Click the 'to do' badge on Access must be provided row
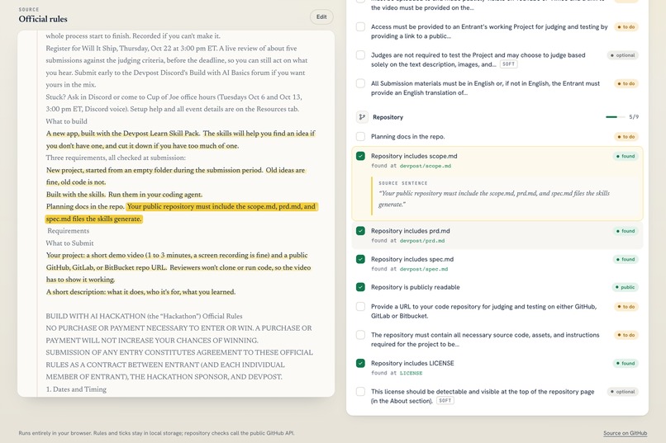This screenshot has height=443, width=666. pos(626,26)
